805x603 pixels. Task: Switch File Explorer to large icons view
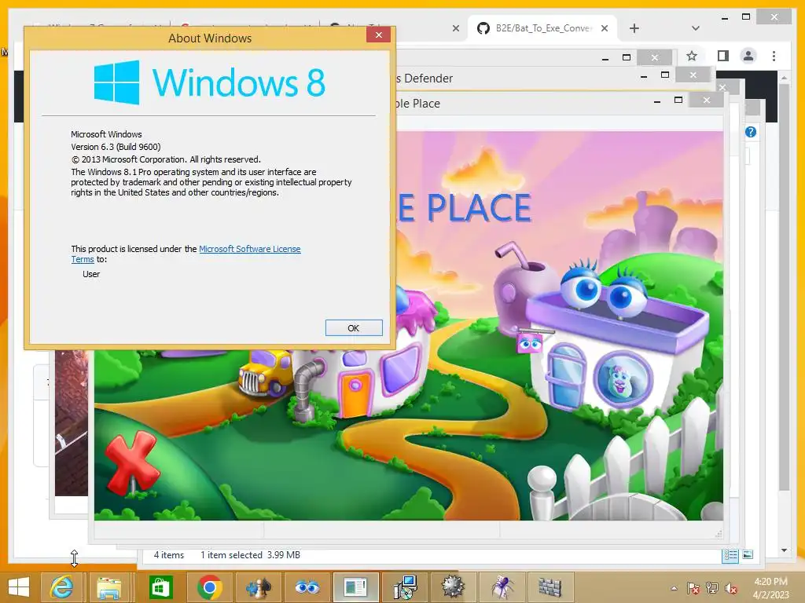(x=748, y=555)
